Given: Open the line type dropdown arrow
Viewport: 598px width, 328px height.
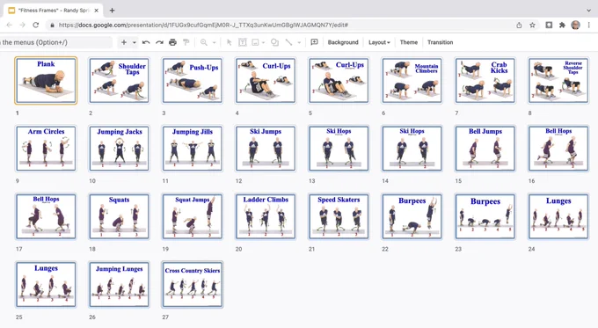Looking at the screenshot, I should point(299,42).
